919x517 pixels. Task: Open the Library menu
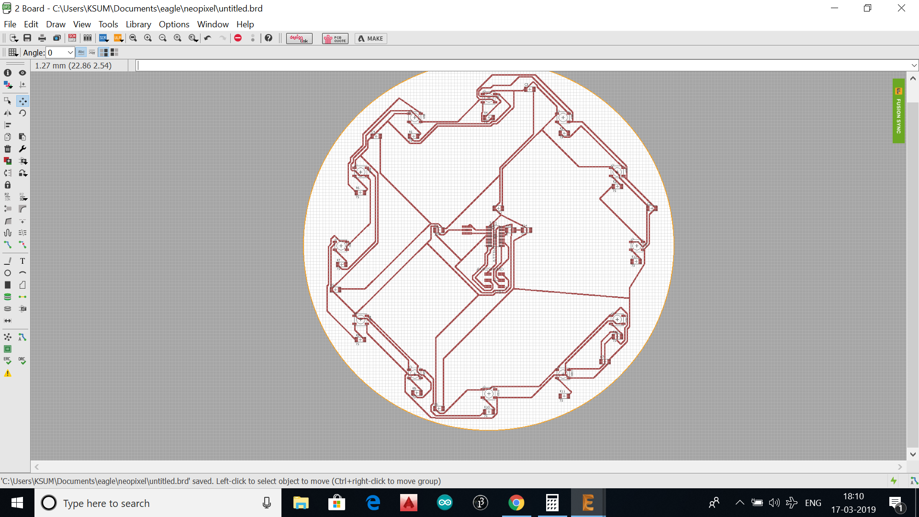tap(138, 24)
